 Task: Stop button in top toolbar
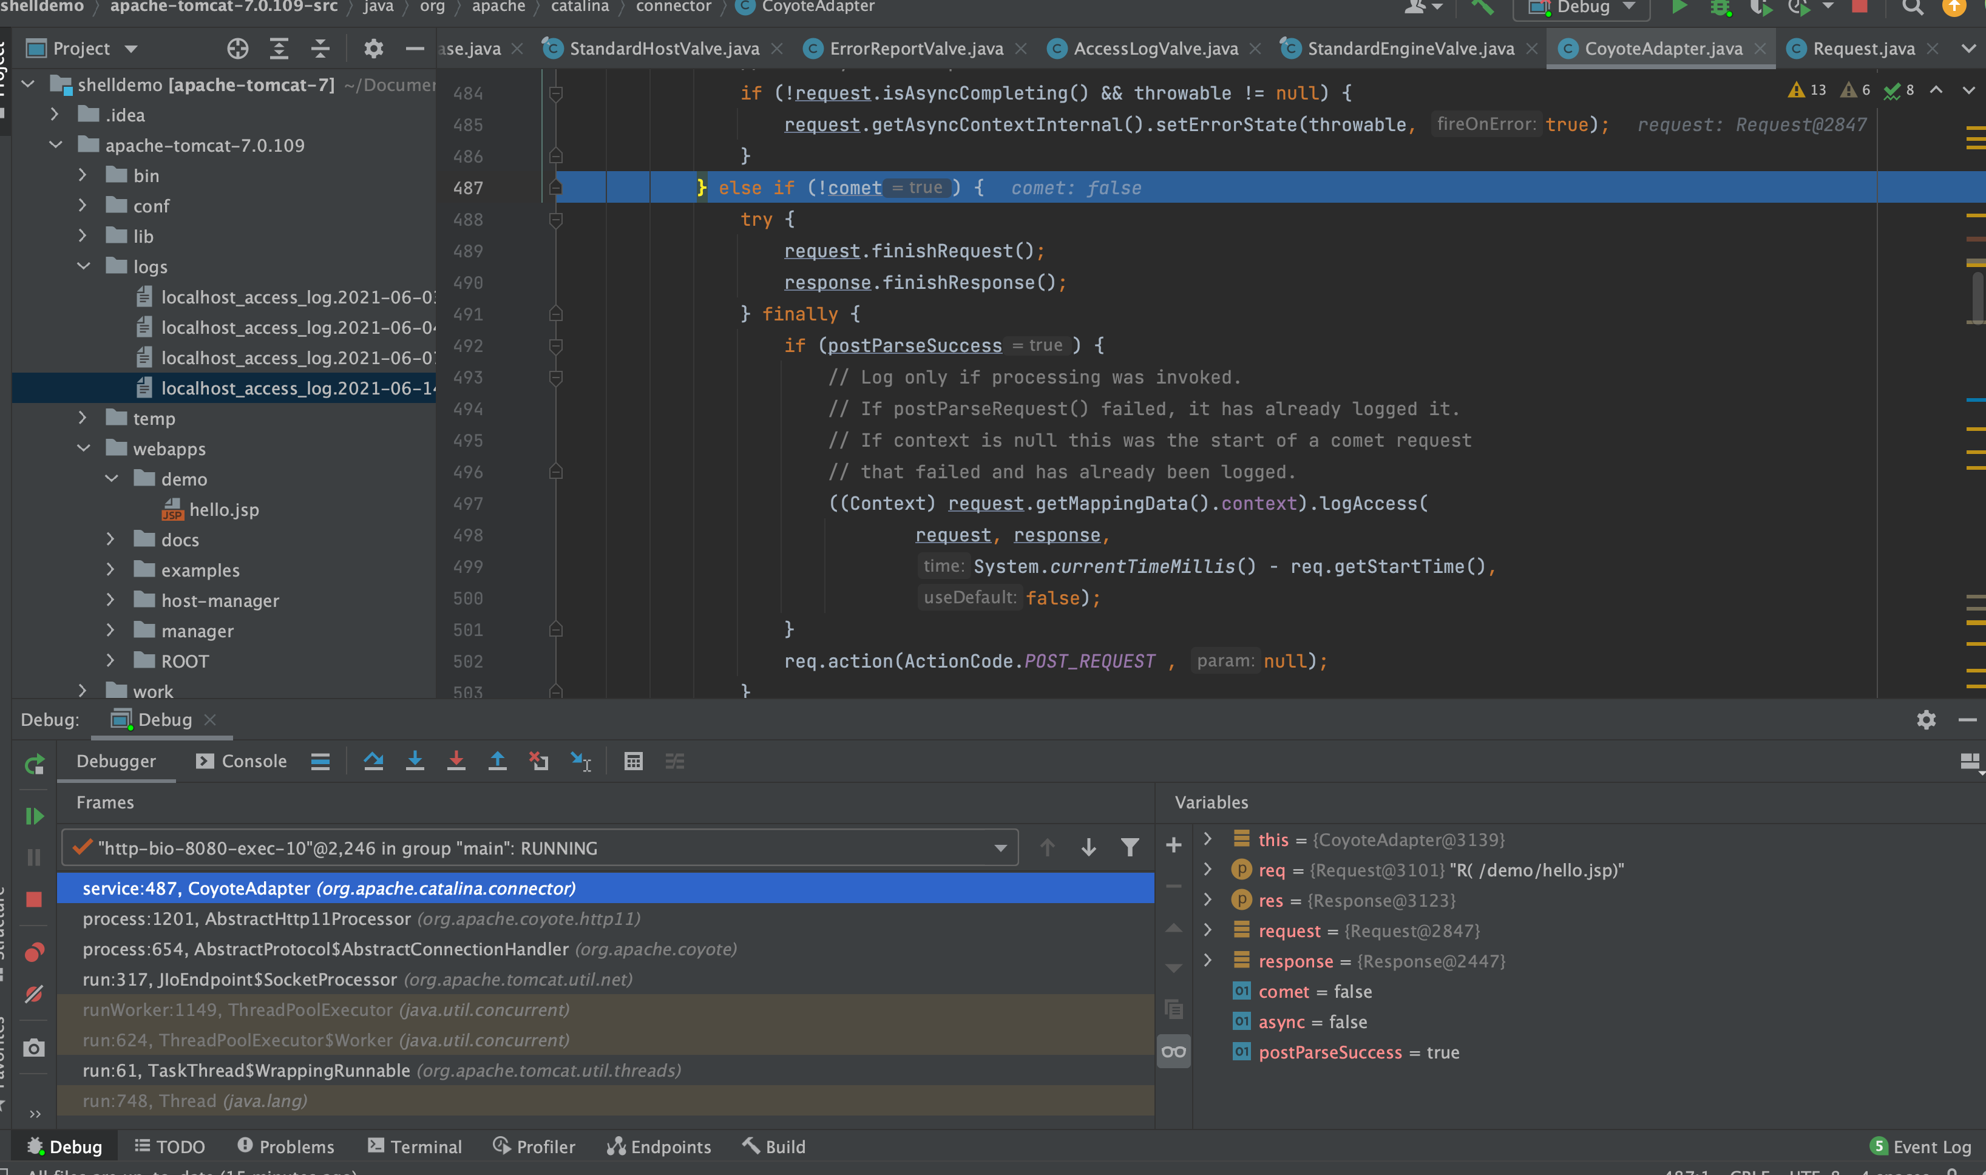pos(1860,6)
